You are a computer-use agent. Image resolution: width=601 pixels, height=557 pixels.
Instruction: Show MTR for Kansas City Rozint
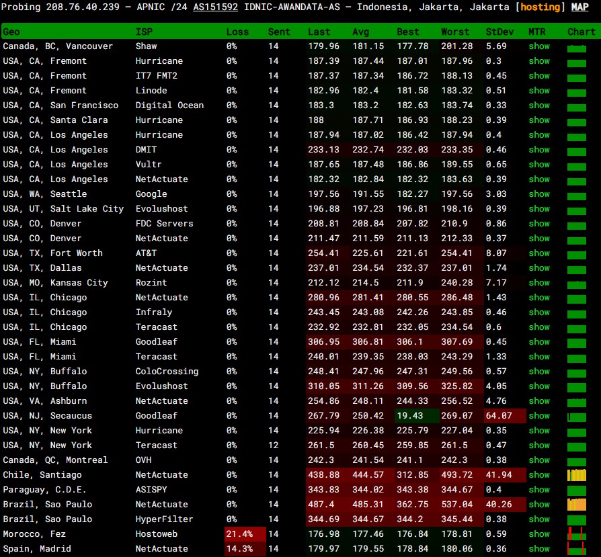(539, 283)
